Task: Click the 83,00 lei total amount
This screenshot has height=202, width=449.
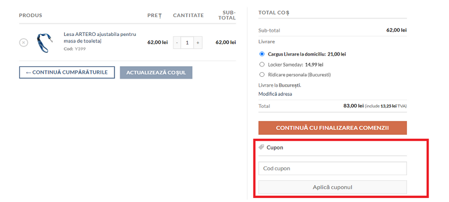Action: [x=353, y=106]
